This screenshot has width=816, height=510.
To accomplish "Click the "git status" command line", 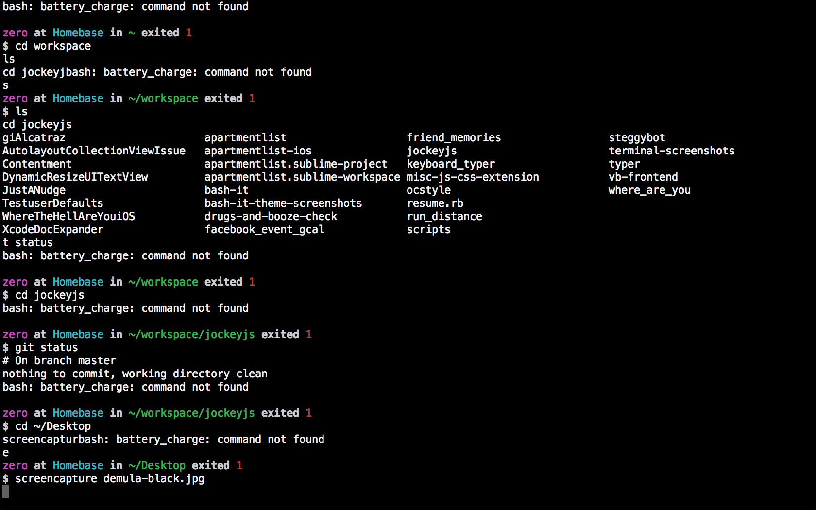I will point(46,348).
